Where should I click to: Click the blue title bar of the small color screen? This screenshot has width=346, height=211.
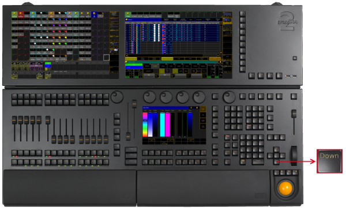[166, 108]
